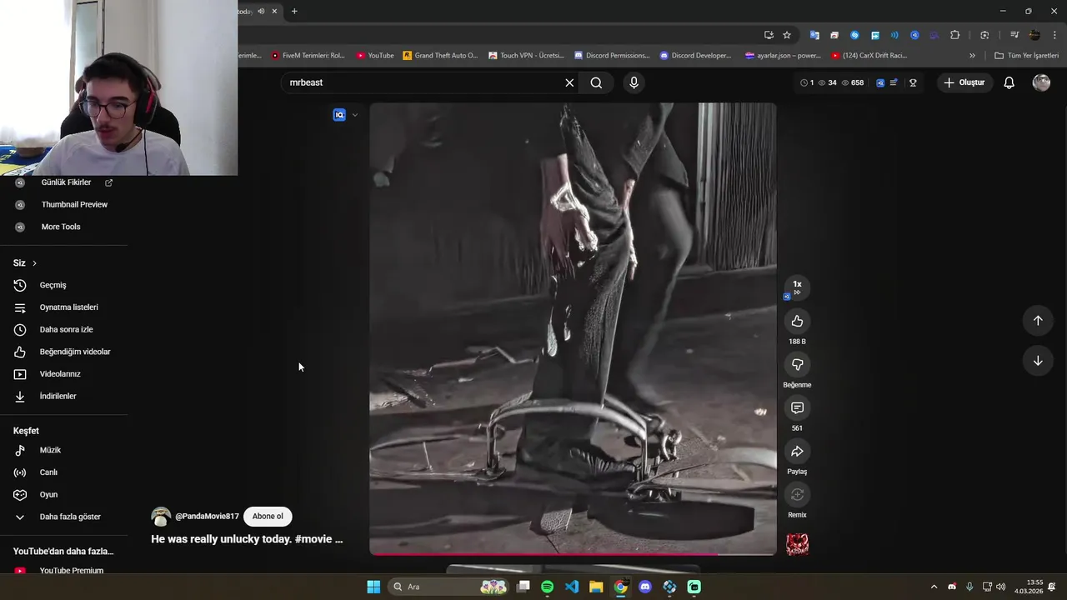Click the vidIQ badge next to the video
The image size is (1067, 600).
(339, 115)
